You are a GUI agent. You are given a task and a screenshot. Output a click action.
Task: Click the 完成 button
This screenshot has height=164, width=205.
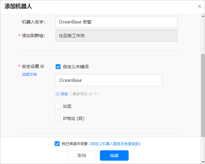[114, 155]
